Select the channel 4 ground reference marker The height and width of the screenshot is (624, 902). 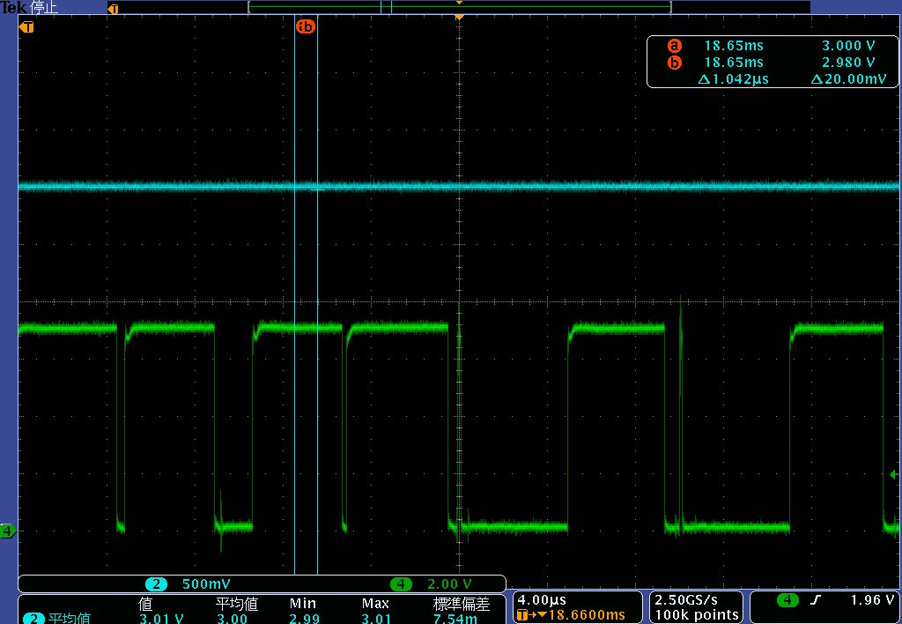click(x=7, y=531)
